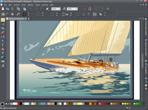Pick the Shadow tool

[3, 57]
